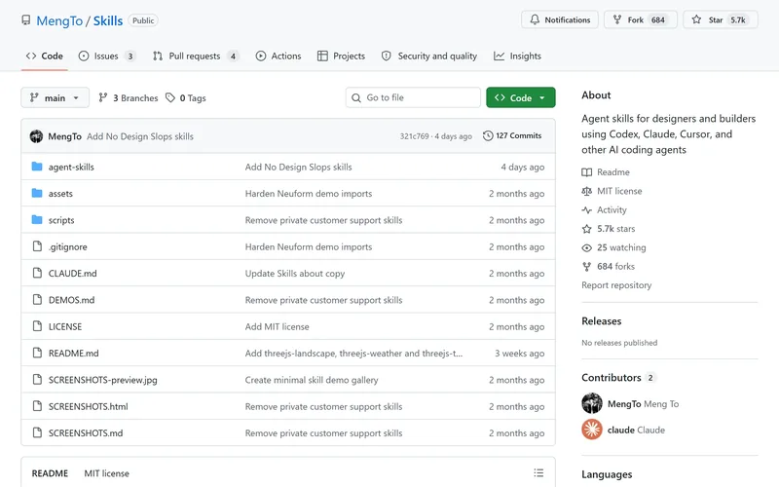Screen dimensions: 779x487
Task: Click Report repository link
Action: pyautogui.click(x=616, y=285)
